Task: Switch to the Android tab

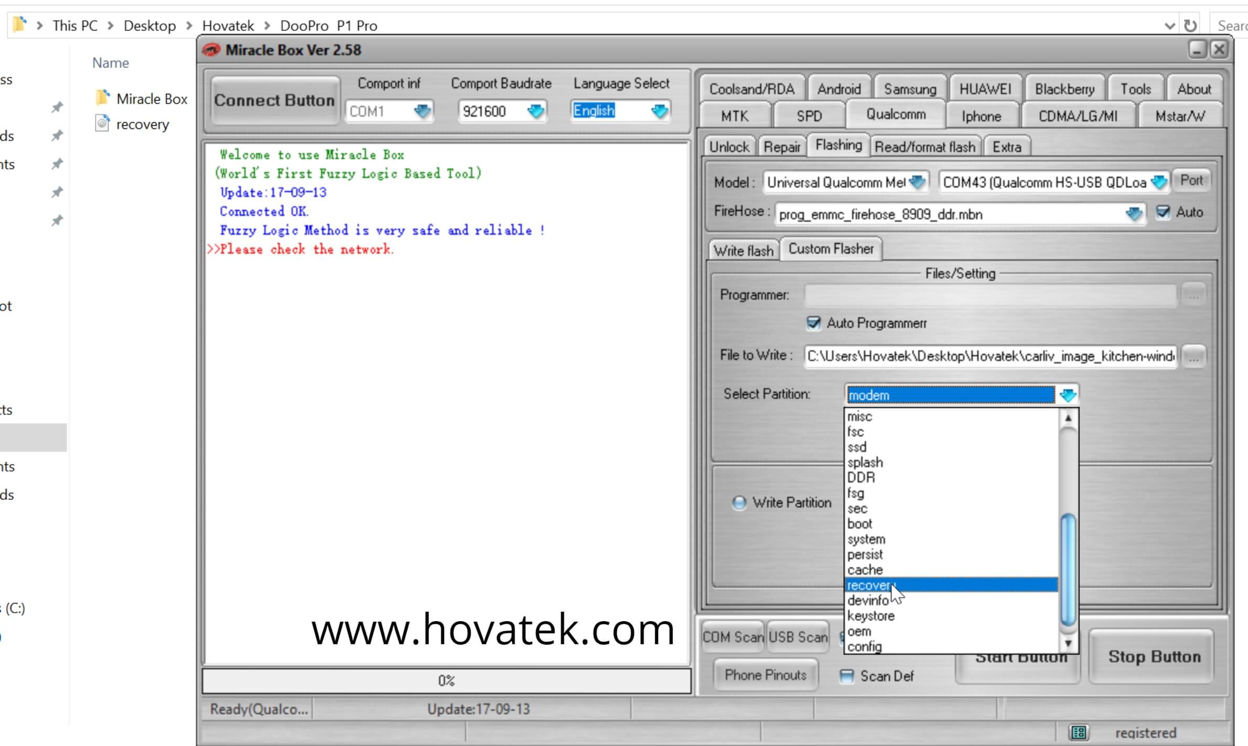Action: pyautogui.click(x=839, y=89)
